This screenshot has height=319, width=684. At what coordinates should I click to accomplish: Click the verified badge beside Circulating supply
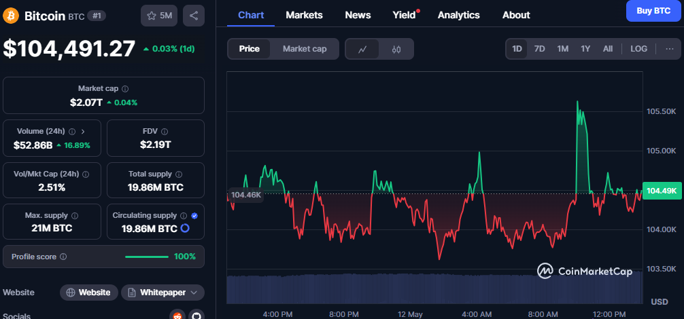pos(194,215)
